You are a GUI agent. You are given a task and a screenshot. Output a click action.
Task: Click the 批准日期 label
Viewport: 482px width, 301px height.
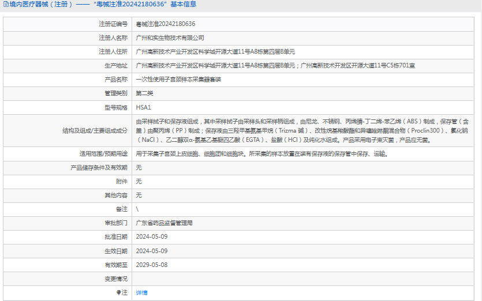(116, 236)
